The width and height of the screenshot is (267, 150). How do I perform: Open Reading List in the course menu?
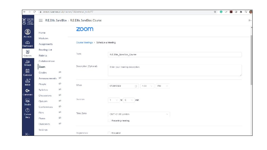(x=45, y=50)
